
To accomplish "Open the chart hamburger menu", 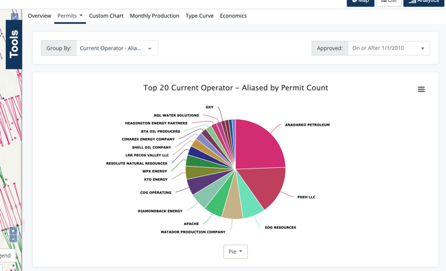I will point(421,89).
